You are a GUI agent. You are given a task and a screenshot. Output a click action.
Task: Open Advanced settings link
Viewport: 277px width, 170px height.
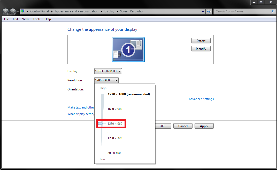click(201, 99)
